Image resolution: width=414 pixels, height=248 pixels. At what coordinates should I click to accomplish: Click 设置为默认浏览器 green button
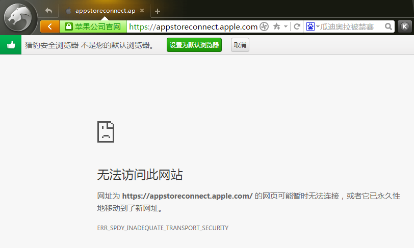194,45
